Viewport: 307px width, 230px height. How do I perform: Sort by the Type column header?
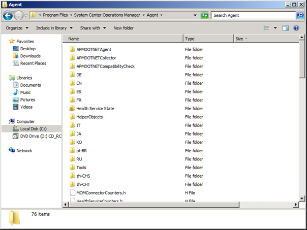click(208, 39)
